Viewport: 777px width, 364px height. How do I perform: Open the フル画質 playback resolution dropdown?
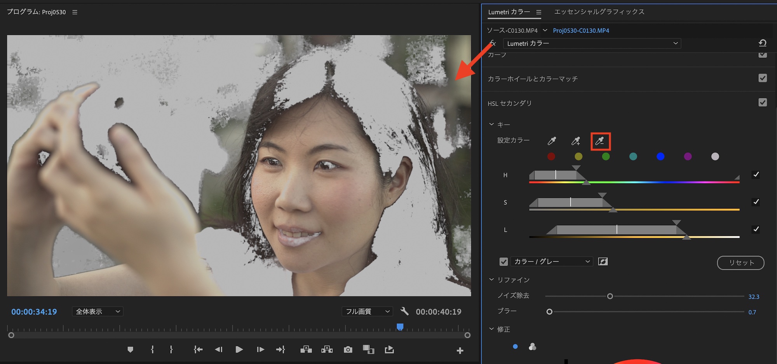tap(367, 311)
